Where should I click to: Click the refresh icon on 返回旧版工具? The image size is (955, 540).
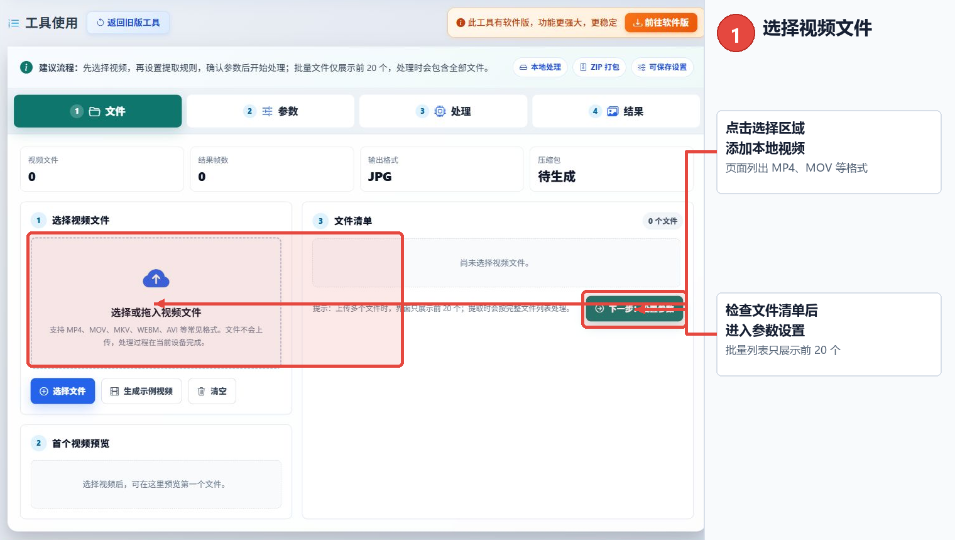[101, 23]
